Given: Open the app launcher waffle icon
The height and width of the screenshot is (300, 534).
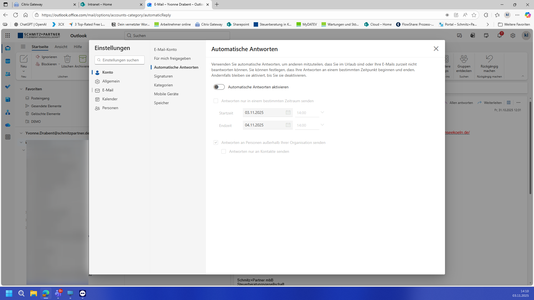Looking at the screenshot, I should [x=8, y=36].
